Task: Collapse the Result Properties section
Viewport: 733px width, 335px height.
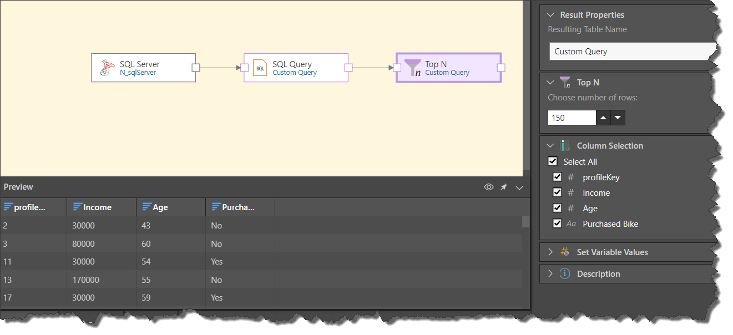Action: (550, 15)
